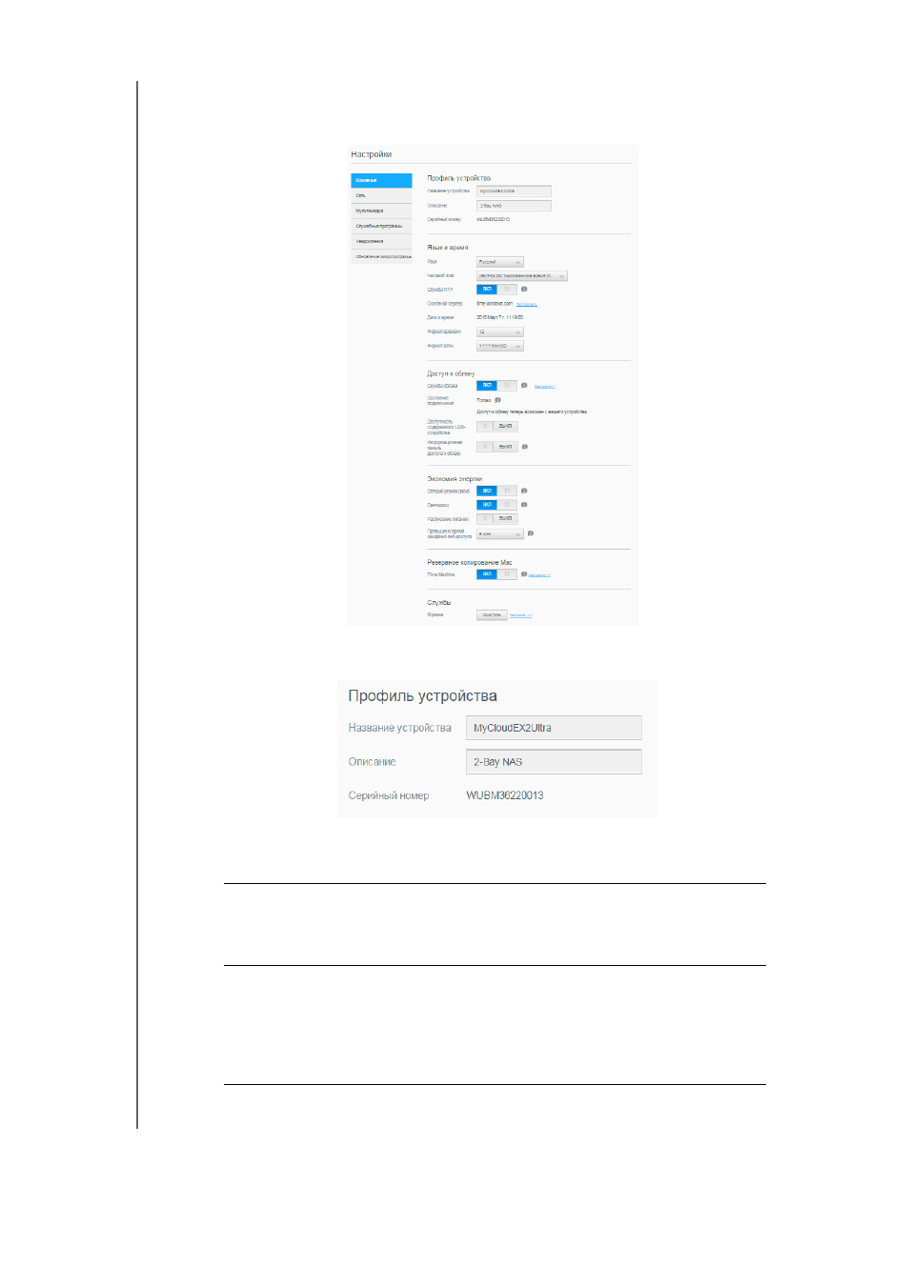Click the 'Настроить' link beside the cloud service toggle

(544, 387)
